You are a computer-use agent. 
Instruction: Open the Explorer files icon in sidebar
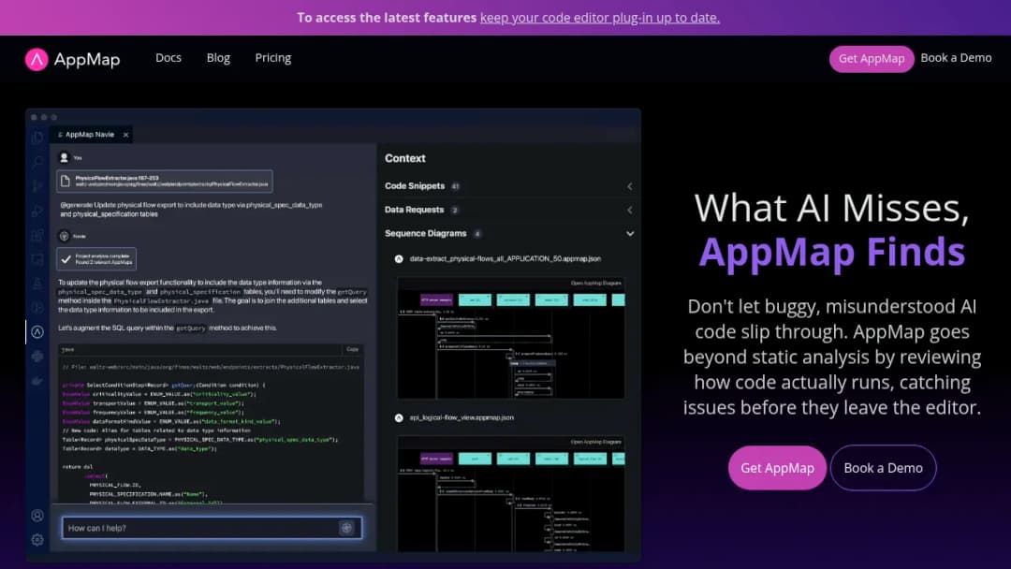click(37, 137)
